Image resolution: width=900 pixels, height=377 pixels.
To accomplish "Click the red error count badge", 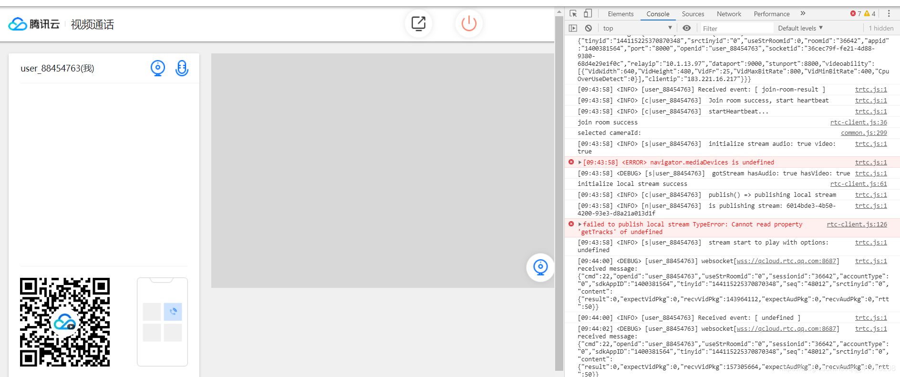I will coord(856,14).
